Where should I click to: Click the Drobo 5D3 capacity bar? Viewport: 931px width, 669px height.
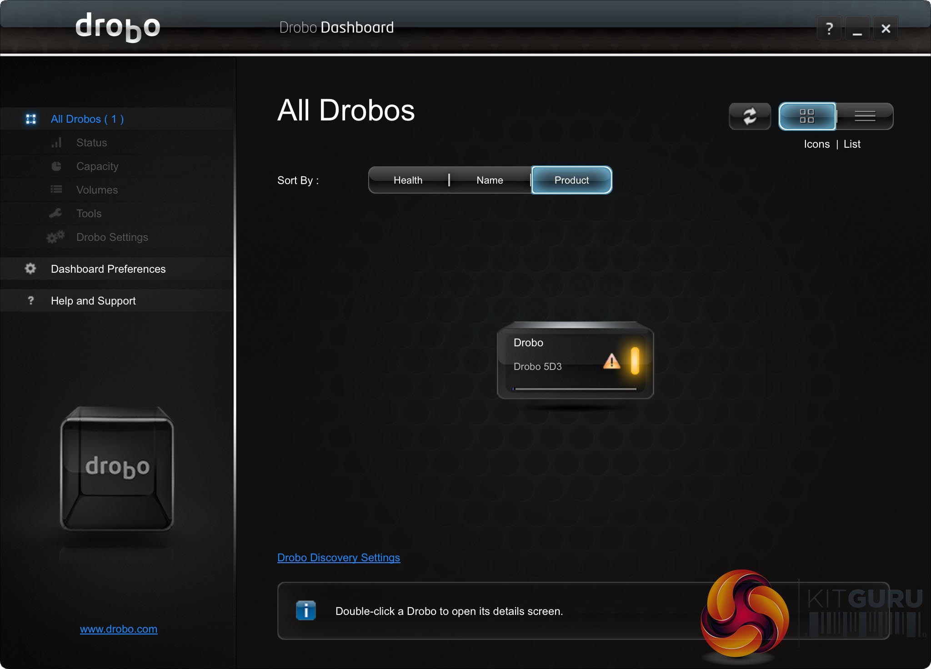point(575,389)
